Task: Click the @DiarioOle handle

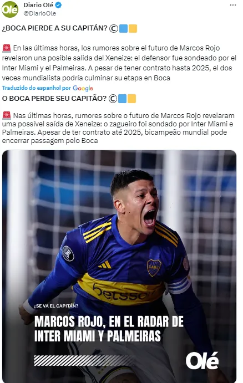Action: (x=39, y=13)
